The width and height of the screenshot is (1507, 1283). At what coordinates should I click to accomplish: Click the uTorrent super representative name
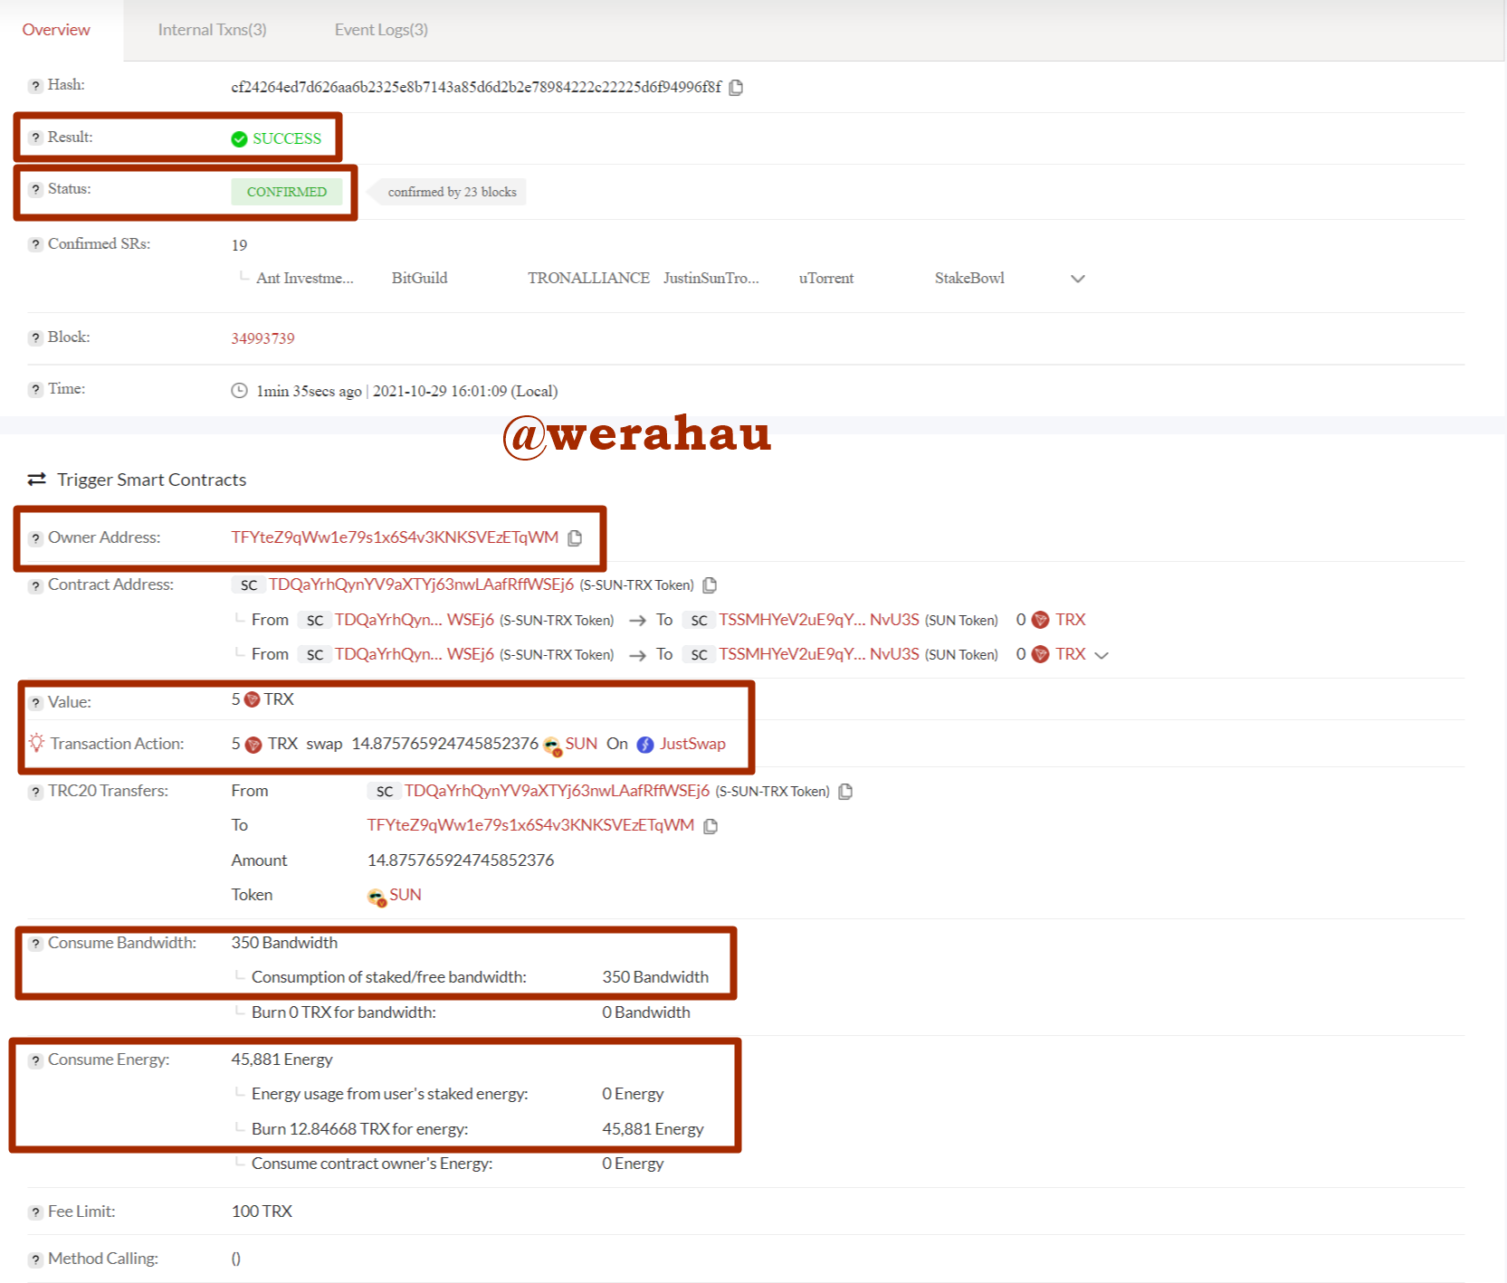click(825, 279)
